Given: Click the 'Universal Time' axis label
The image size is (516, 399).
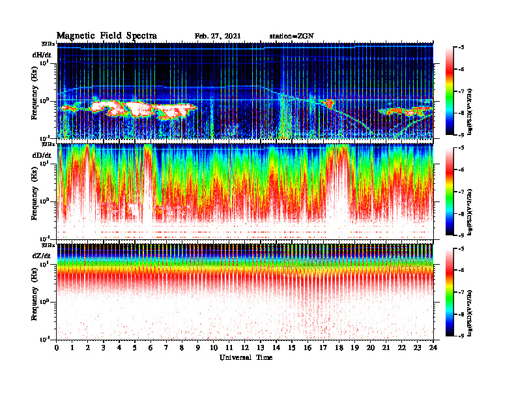Looking at the screenshot, I should [246, 357].
